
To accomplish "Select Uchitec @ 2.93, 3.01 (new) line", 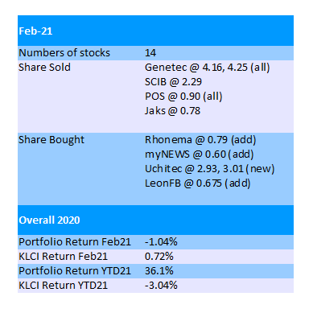I will 210,169.
